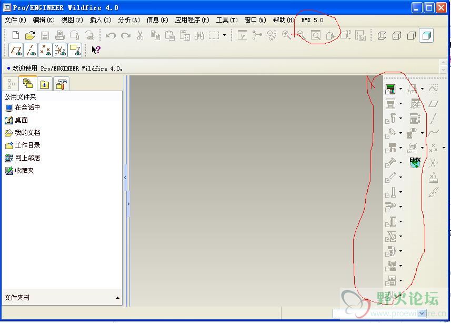
Task: Click the Print icon in toolbar
Action: click(x=60, y=35)
